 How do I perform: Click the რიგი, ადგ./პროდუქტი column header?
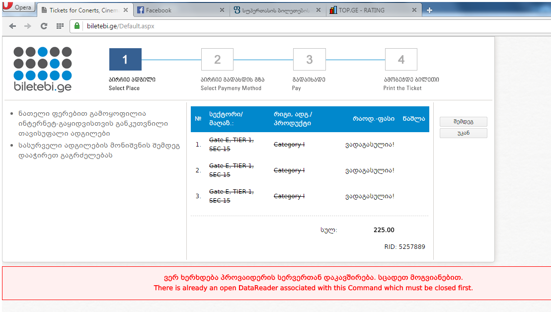tap(293, 119)
